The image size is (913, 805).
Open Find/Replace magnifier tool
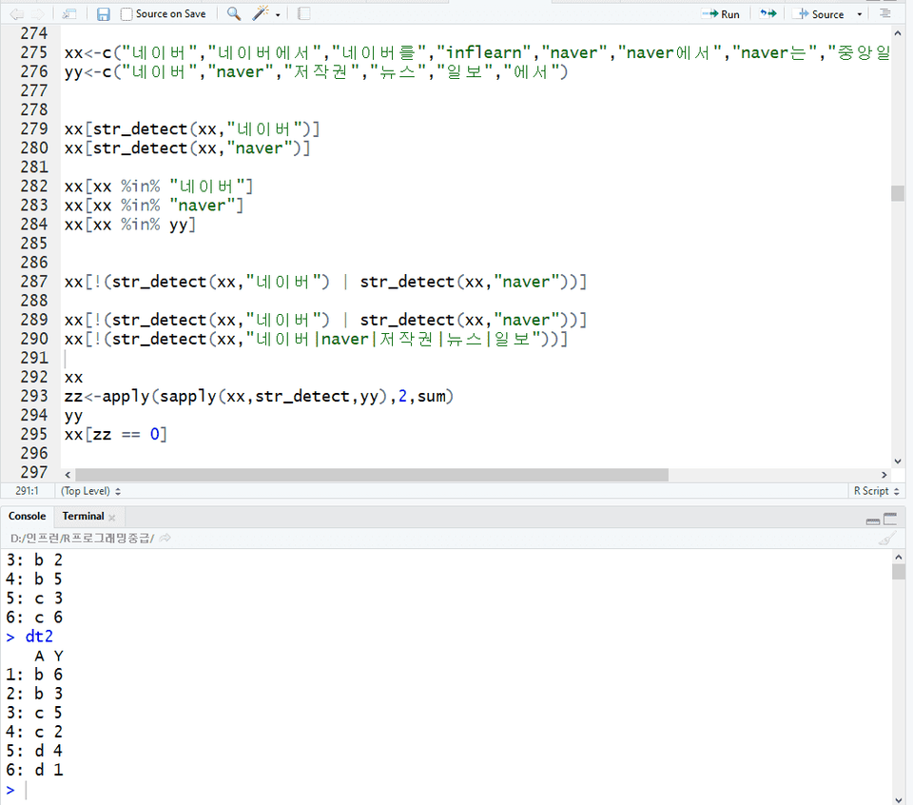[234, 14]
